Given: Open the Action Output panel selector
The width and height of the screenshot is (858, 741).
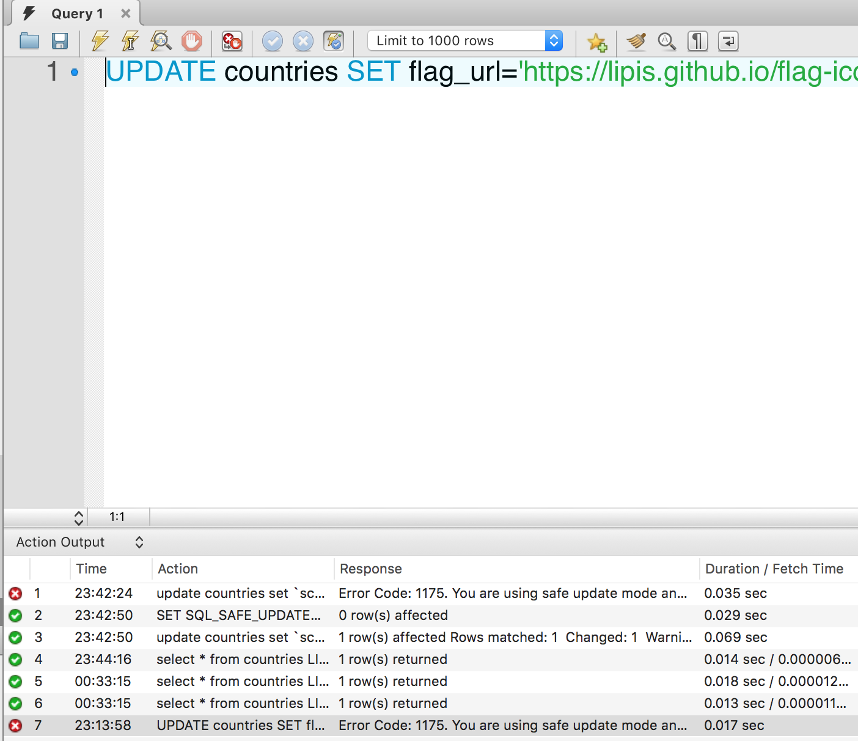Looking at the screenshot, I should click(x=139, y=542).
